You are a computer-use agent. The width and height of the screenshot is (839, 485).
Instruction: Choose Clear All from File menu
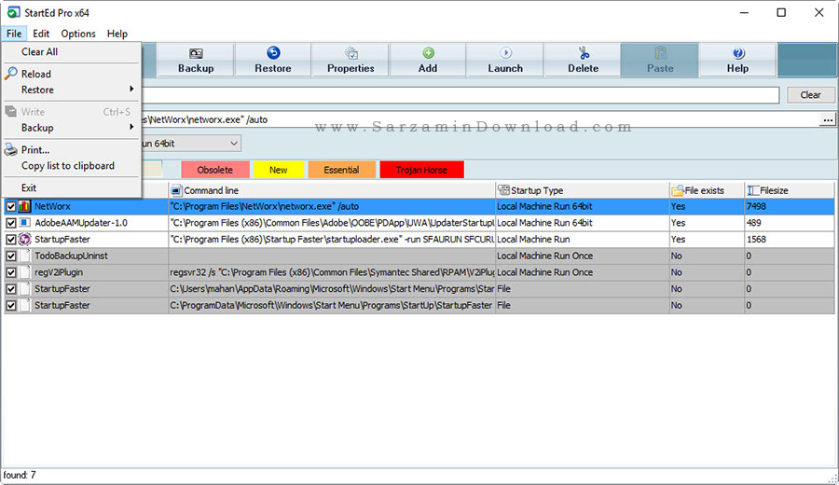click(x=71, y=52)
